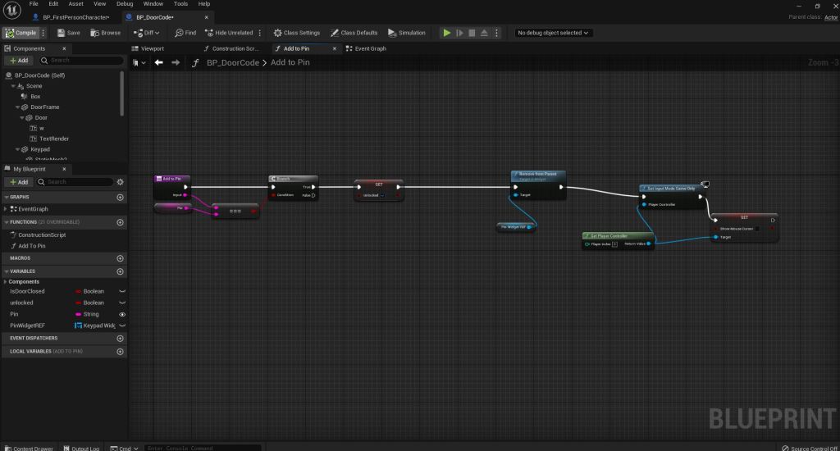Expand the Diff dropdown
Image resolution: width=840 pixels, height=451 pixels.
pyautogui.click(x=152, y=33)
